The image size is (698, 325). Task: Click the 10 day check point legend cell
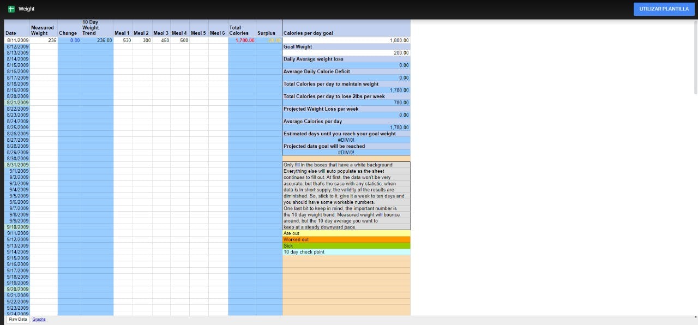(346, 252)
